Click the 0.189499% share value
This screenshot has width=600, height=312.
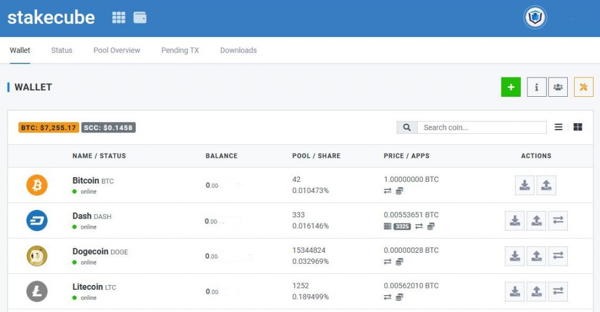(311, 297)
